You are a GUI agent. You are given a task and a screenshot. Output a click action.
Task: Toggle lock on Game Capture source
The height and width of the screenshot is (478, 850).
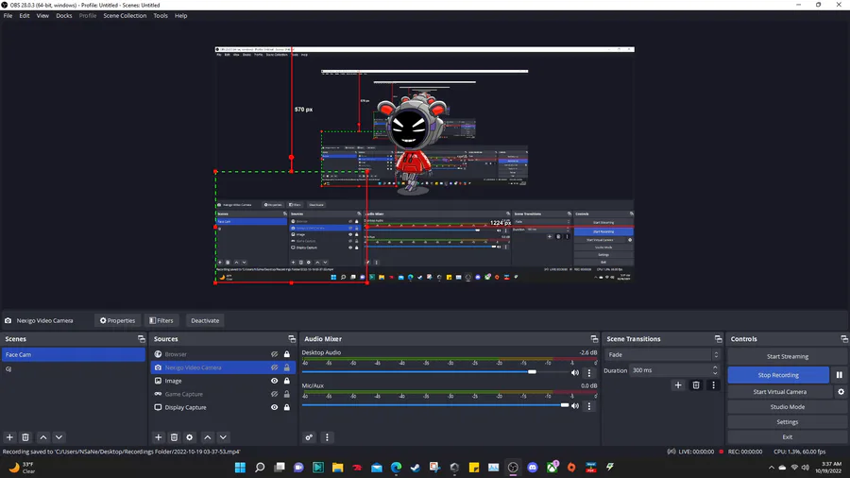pyautogui.click(x=287, y=394)
